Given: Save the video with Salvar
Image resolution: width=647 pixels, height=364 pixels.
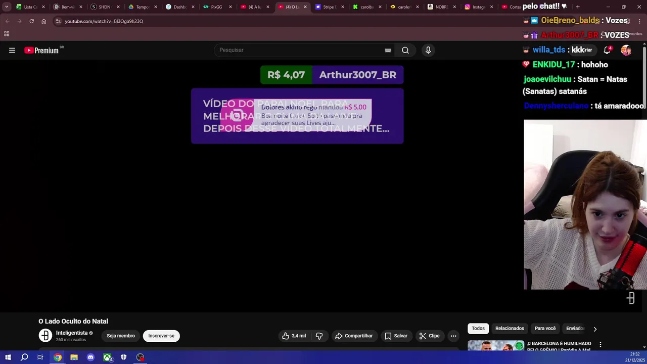Looking at the screenshot, I should coord(396,336).
